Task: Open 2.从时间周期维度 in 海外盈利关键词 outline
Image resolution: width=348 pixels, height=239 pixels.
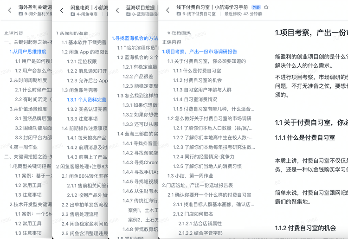Action: (28, 80)
